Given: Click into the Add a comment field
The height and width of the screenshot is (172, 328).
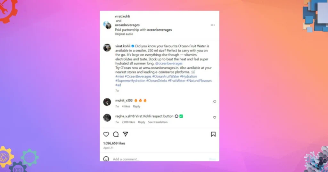Looking at the screenshot, I should point(160,159).
